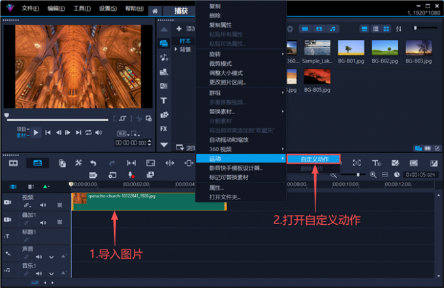Open 影音快手模板设计器 entry

[236, 168]
